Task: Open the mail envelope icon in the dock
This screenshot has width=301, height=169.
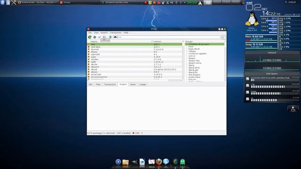Action: coord(151,162)
